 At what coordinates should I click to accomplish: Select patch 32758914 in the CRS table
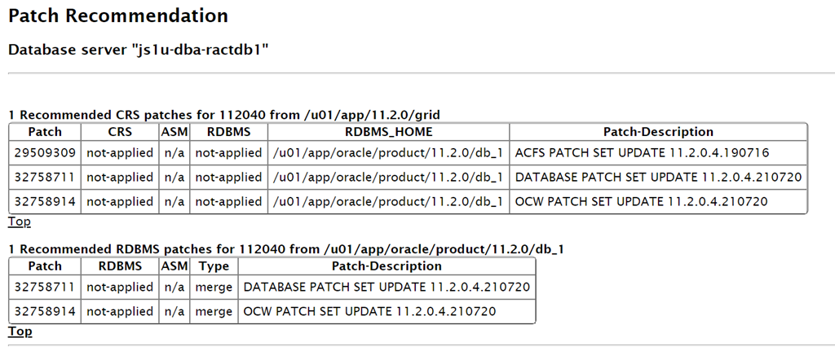click(x=45, y=201)
